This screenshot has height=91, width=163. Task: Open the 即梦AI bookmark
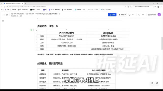36,10
